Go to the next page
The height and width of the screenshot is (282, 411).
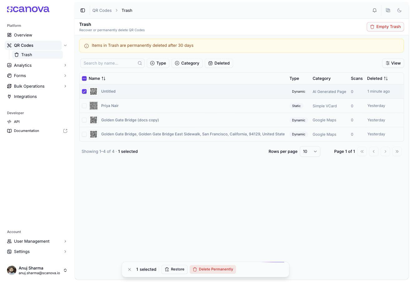(x=385, y=151)
